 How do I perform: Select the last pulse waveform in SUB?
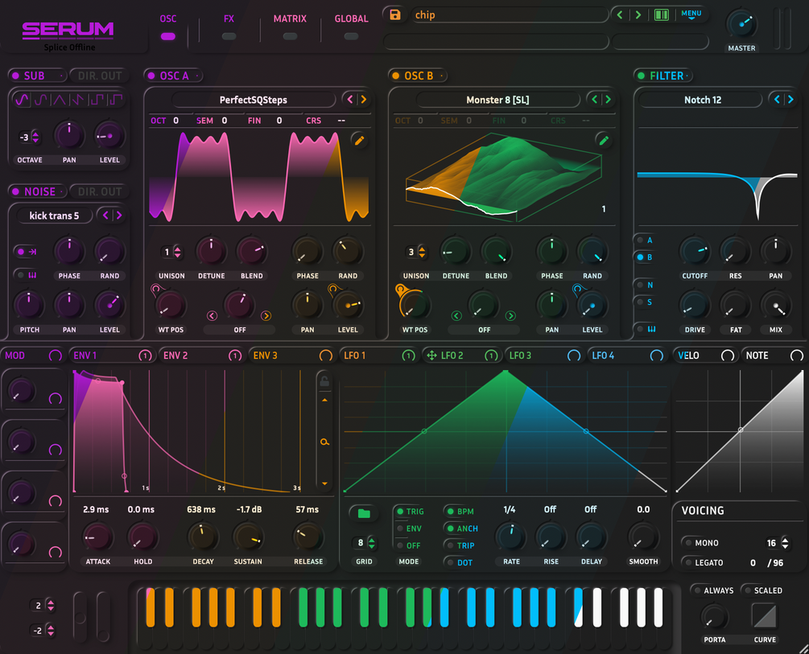pyautogui.click(x=116, y=100)
